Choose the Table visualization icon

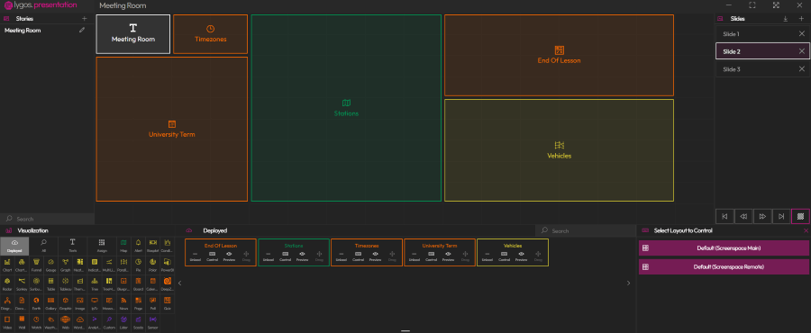pyautogui.click(x=51, y=284)
